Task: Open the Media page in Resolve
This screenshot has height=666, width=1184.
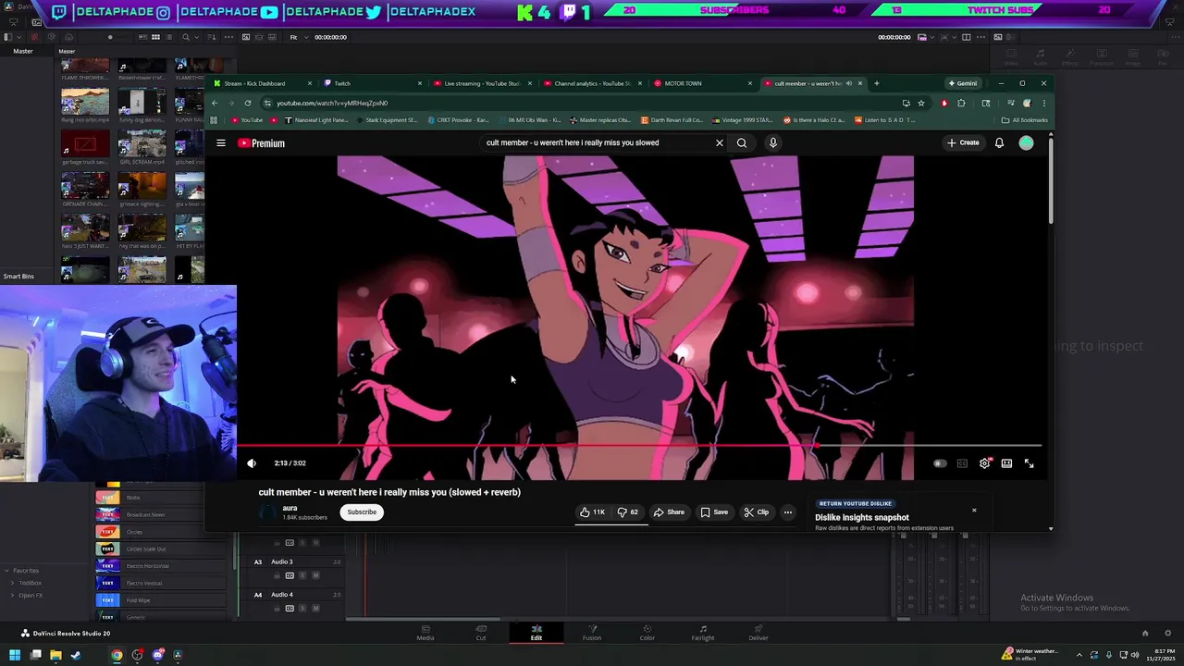Action: click(425, 633)
